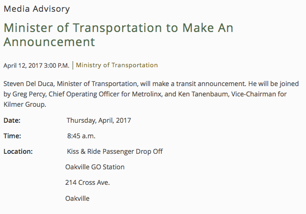This screenshot has width=306, height=214.
Task: Click the bold Time: label
Action: click(x=12, y=136)
